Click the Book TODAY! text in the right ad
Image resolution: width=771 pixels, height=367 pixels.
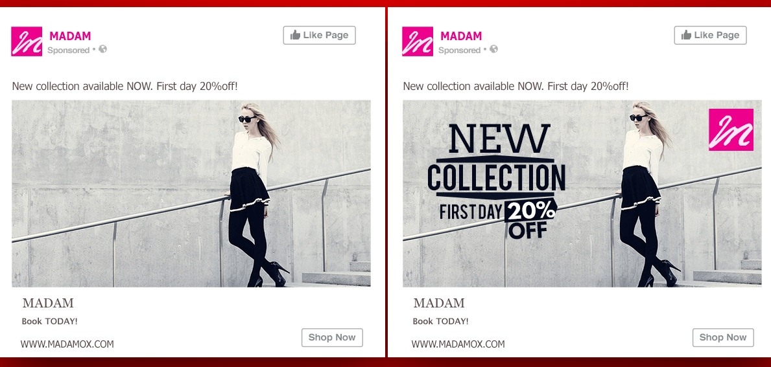pos(440,322)
